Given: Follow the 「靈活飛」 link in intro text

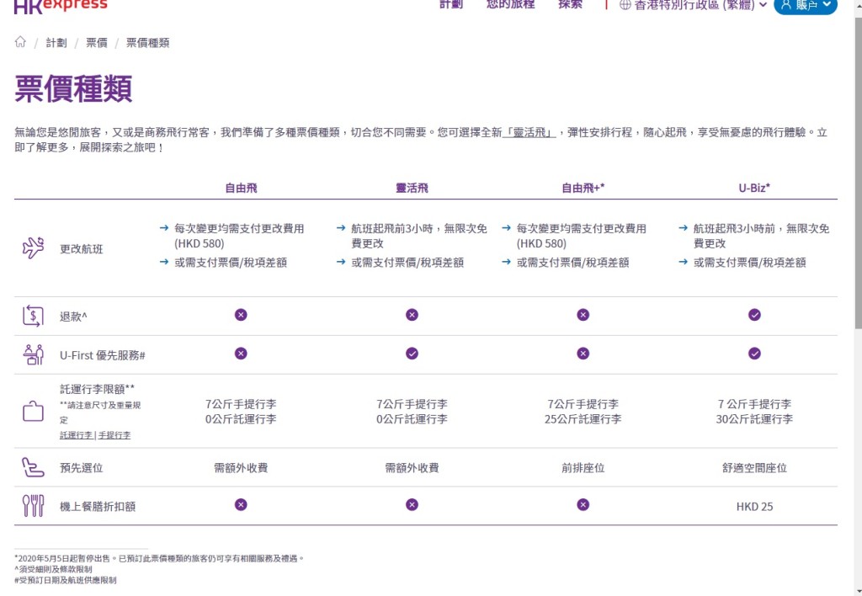Looking at the screenshot, I should (530, 132).
